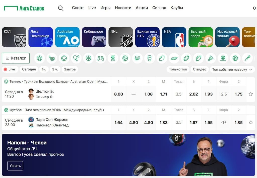Filter by the ice hockey stick icon
Screen dimensions: 257x178
coord(52,58)
